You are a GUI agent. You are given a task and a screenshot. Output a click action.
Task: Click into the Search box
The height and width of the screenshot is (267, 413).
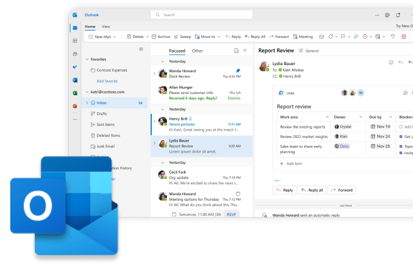pos(202,14)
